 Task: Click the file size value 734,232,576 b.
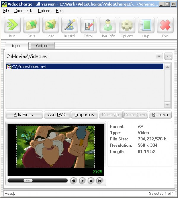[152, 139]
